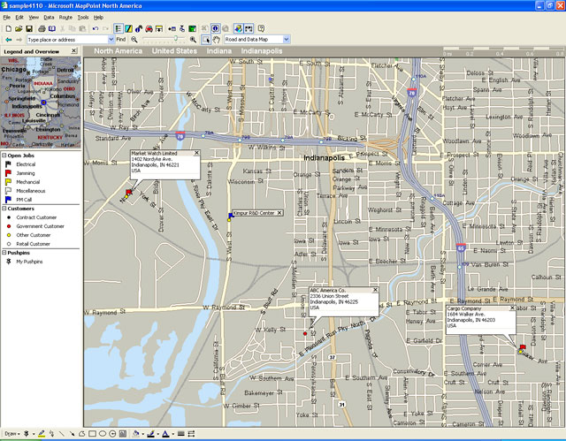Select the Line drawing tool
Screen dimensions: 566x441
62,434
